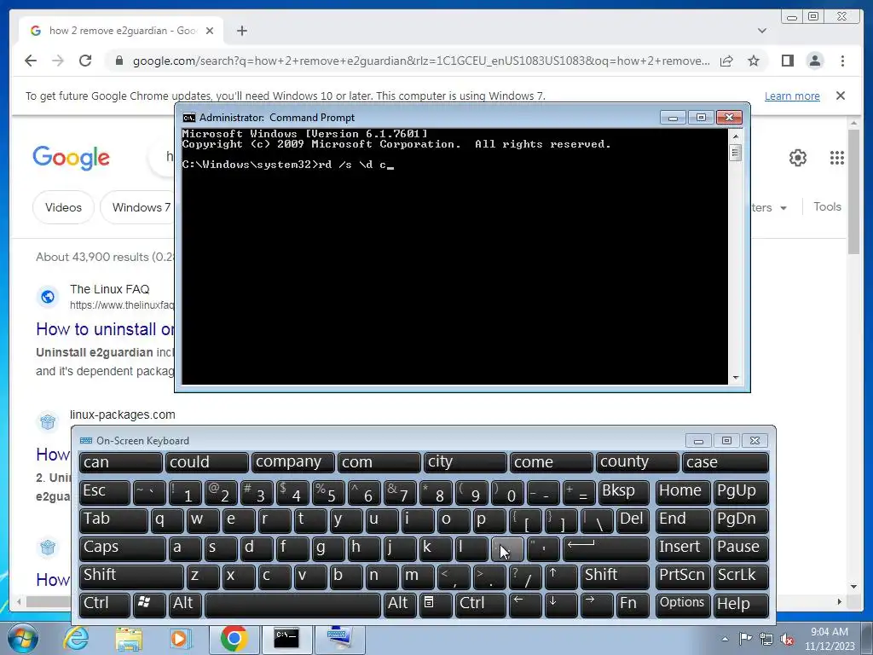Pick the 'company' word suggestion
This screenshot has width=873, height=655.
292,462
